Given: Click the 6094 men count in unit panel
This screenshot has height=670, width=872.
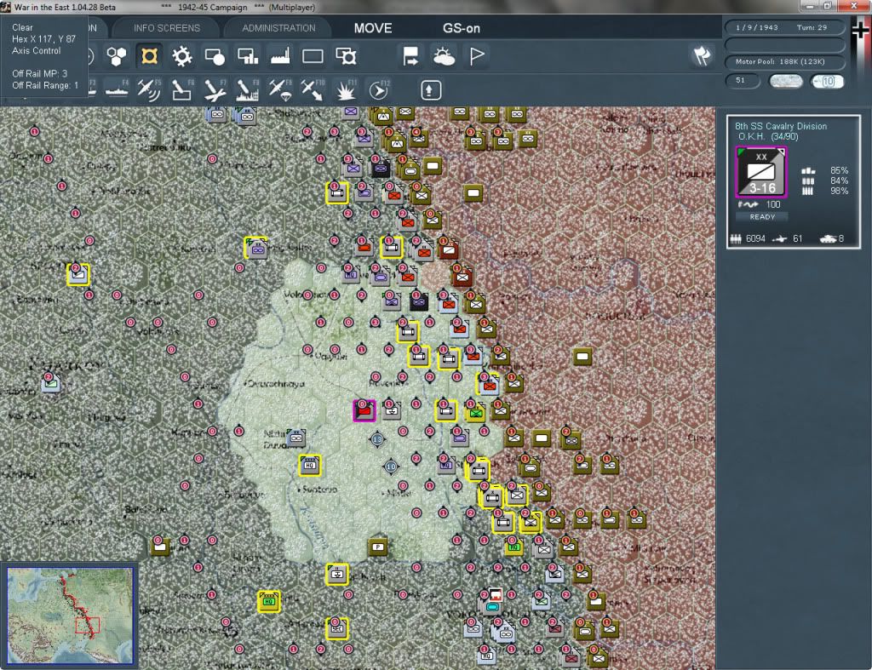Looking at the screenshot, I should click(x=755, y=238).
